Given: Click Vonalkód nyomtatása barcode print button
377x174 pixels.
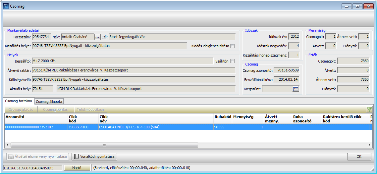Looking at the screenshot, I should click(94, 156).
